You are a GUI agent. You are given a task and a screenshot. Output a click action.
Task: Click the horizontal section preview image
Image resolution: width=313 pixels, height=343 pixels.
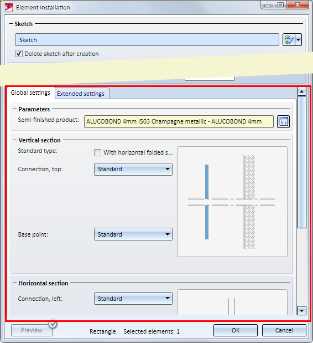click(232, 303)
